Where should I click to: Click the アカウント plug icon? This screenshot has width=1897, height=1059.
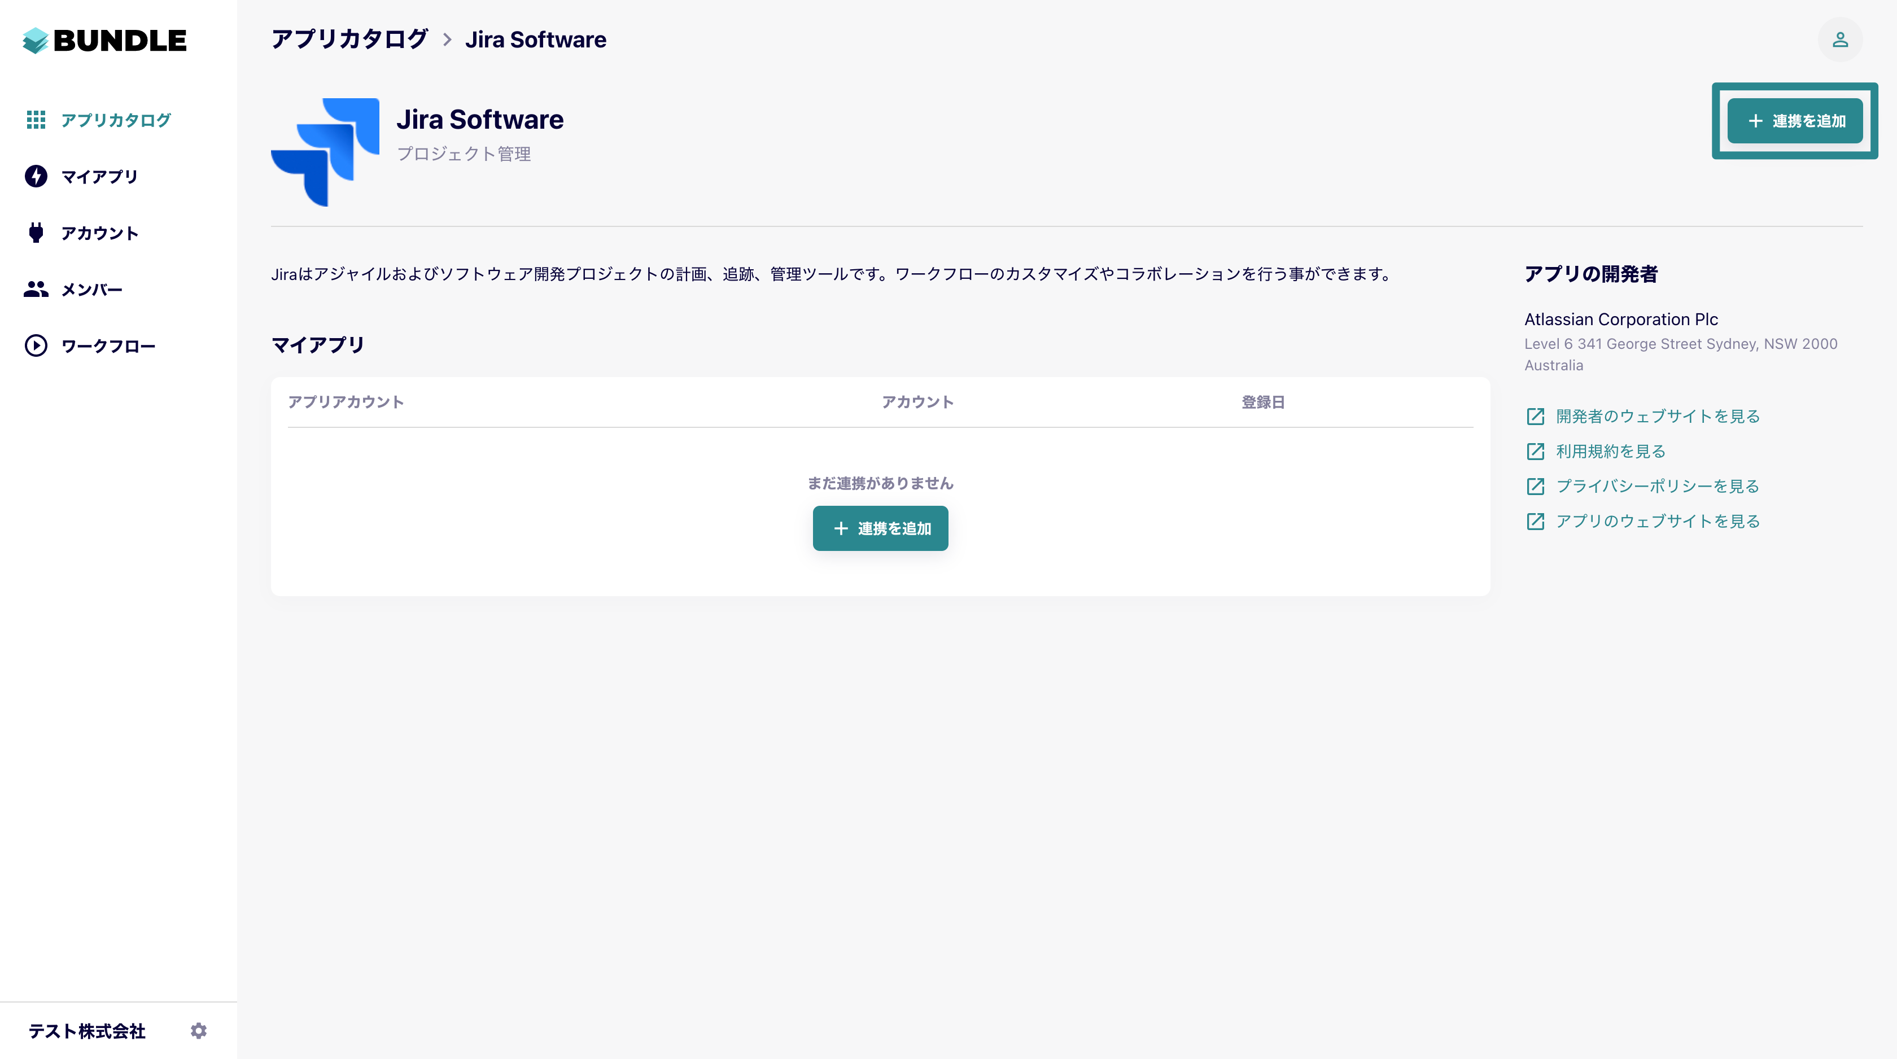(x=36, y=233)
